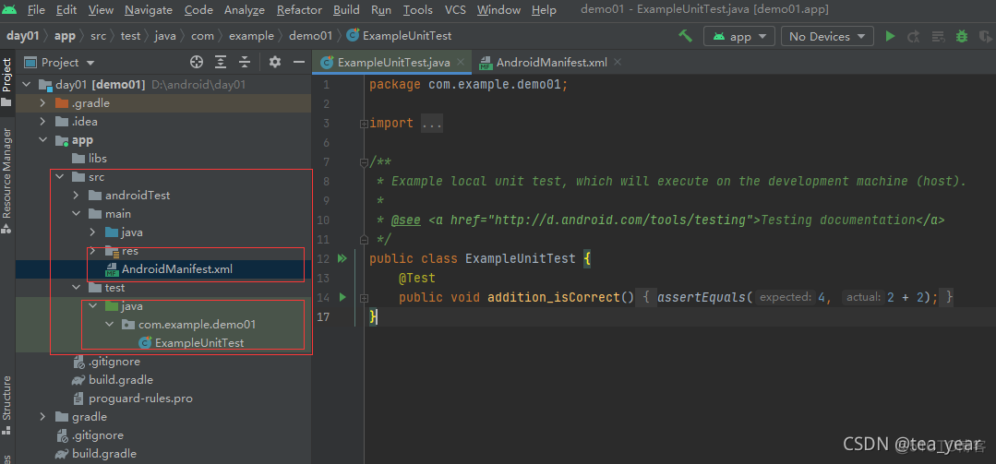Click the package declaration on line 1
The width and height of the screenshot is (996, 464).
(468, 85)
